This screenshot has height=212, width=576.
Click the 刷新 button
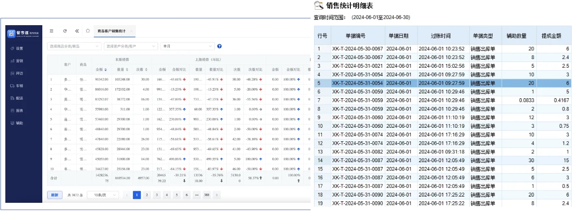coord(55,195)
